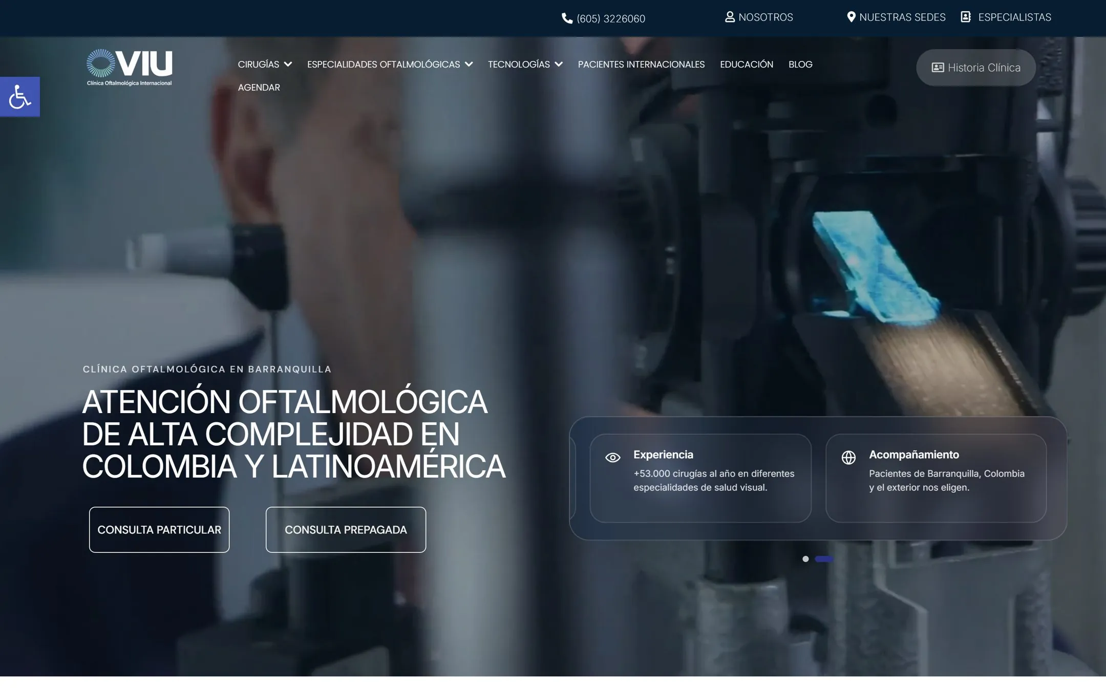
Task: Open the EDUCACIÓN menu item
Action: tap(747, 64)
